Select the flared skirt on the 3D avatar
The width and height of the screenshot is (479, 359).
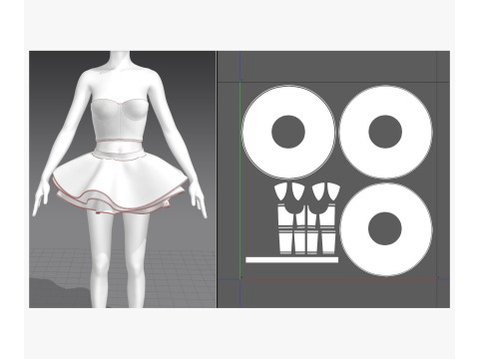pyautogui.click(x=120, y=182)
